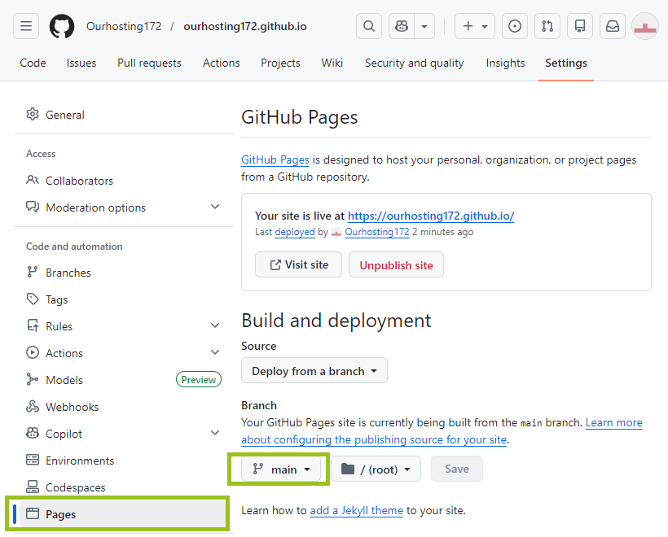This screenshot has width=668, height=537.
Task: Open the main branch selector dropdown
Action: coord(281,469)
